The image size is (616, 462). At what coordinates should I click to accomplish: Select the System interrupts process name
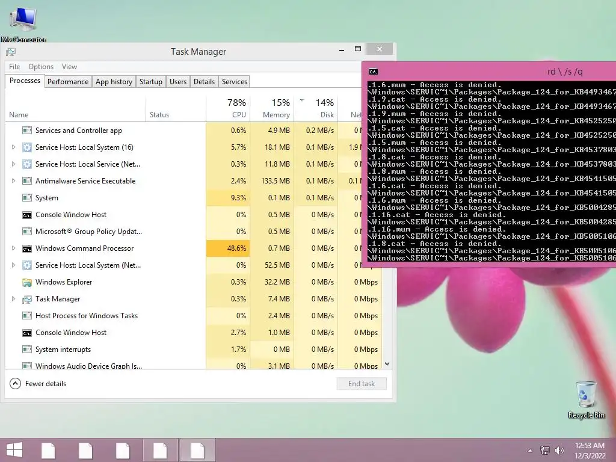tap(63, 350)
